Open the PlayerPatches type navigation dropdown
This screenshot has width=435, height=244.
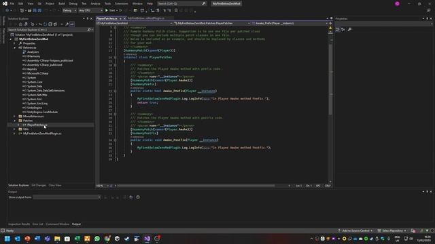pyautogui.click(x=212, y=24)
